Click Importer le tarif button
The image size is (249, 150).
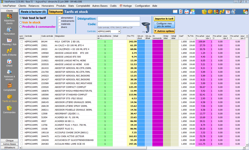point(164,19)
